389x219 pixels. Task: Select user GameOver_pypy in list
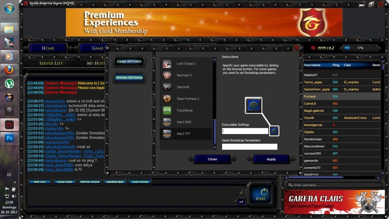342,89
